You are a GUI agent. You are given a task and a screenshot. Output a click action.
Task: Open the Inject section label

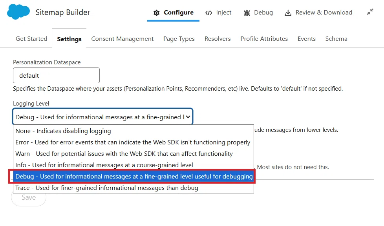[223, 13]
